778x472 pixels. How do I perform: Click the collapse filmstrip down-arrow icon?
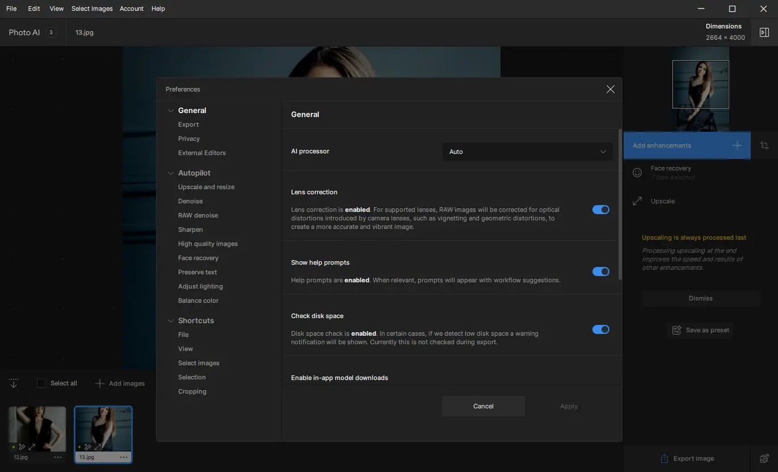pyautogui.click(x=14, y=383)
